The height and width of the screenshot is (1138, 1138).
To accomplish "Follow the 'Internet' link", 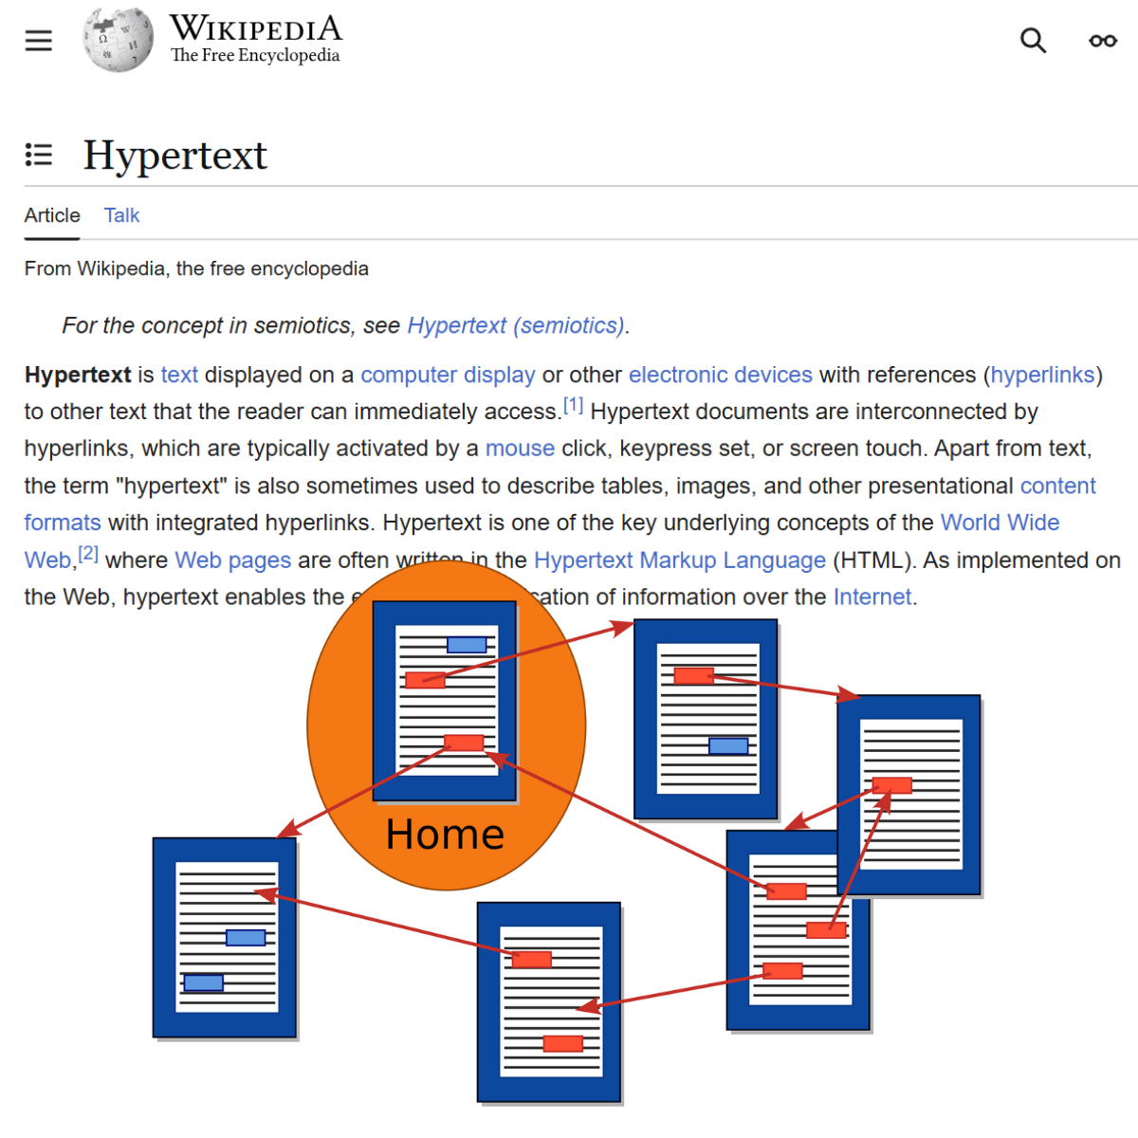I will click(872, 597).
